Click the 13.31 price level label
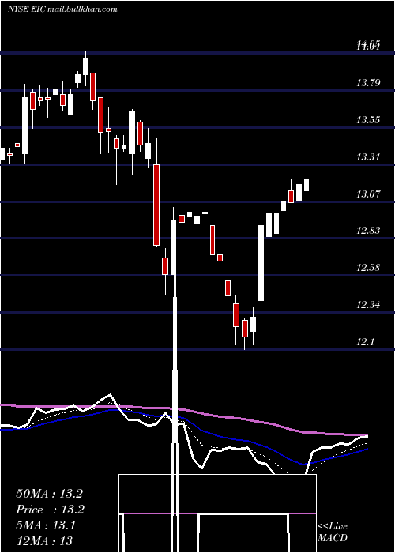Screen dimensions: 395x553 [x=368, y=157]
